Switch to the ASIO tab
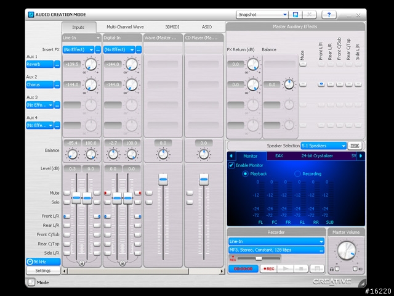 point(207,27)
